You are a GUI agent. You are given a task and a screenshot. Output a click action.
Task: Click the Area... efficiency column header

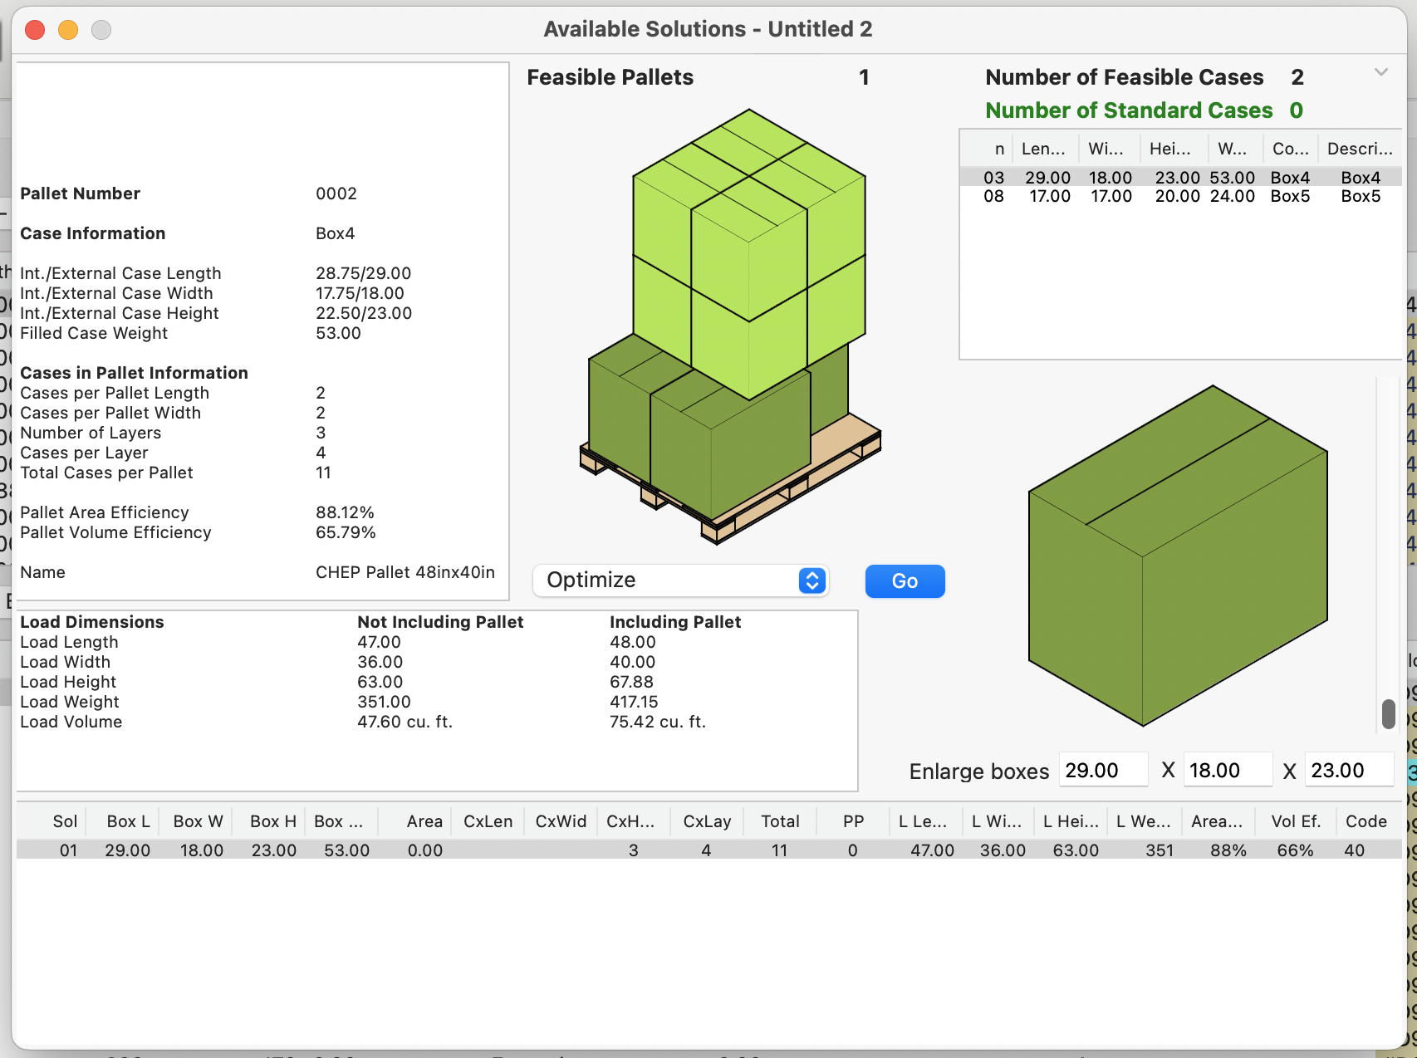(x=1217, y=821)
